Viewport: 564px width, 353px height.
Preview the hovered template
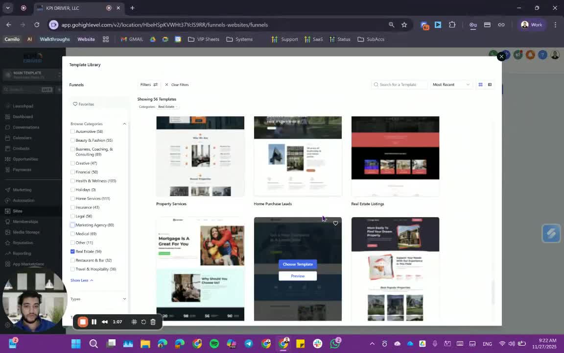pyautogui.click(x=298, y=276)
